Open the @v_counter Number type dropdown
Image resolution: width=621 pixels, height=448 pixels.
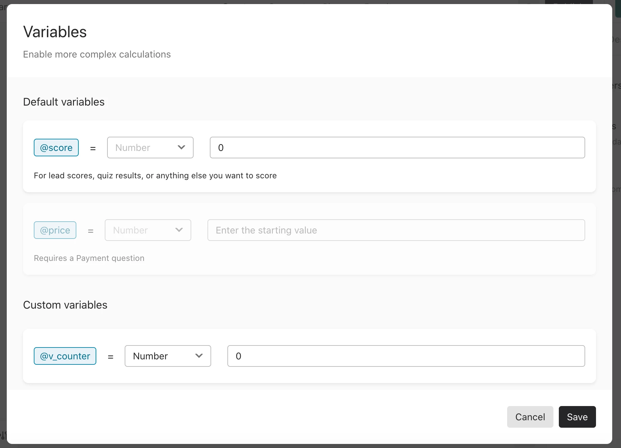tap(168, 356)
